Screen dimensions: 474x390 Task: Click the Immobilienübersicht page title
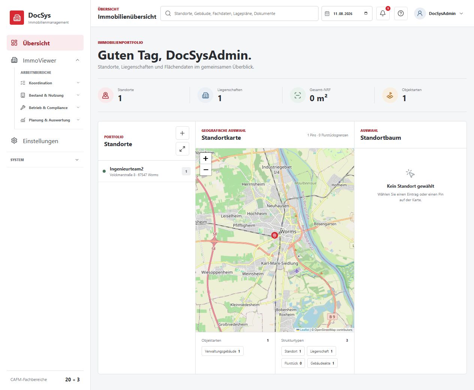[x=127, y=16]
